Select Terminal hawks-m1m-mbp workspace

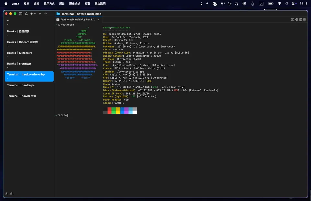[29, 76]
